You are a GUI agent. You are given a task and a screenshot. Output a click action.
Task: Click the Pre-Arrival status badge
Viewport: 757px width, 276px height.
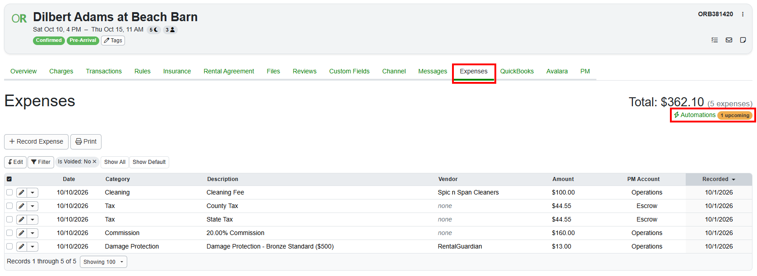83,41
